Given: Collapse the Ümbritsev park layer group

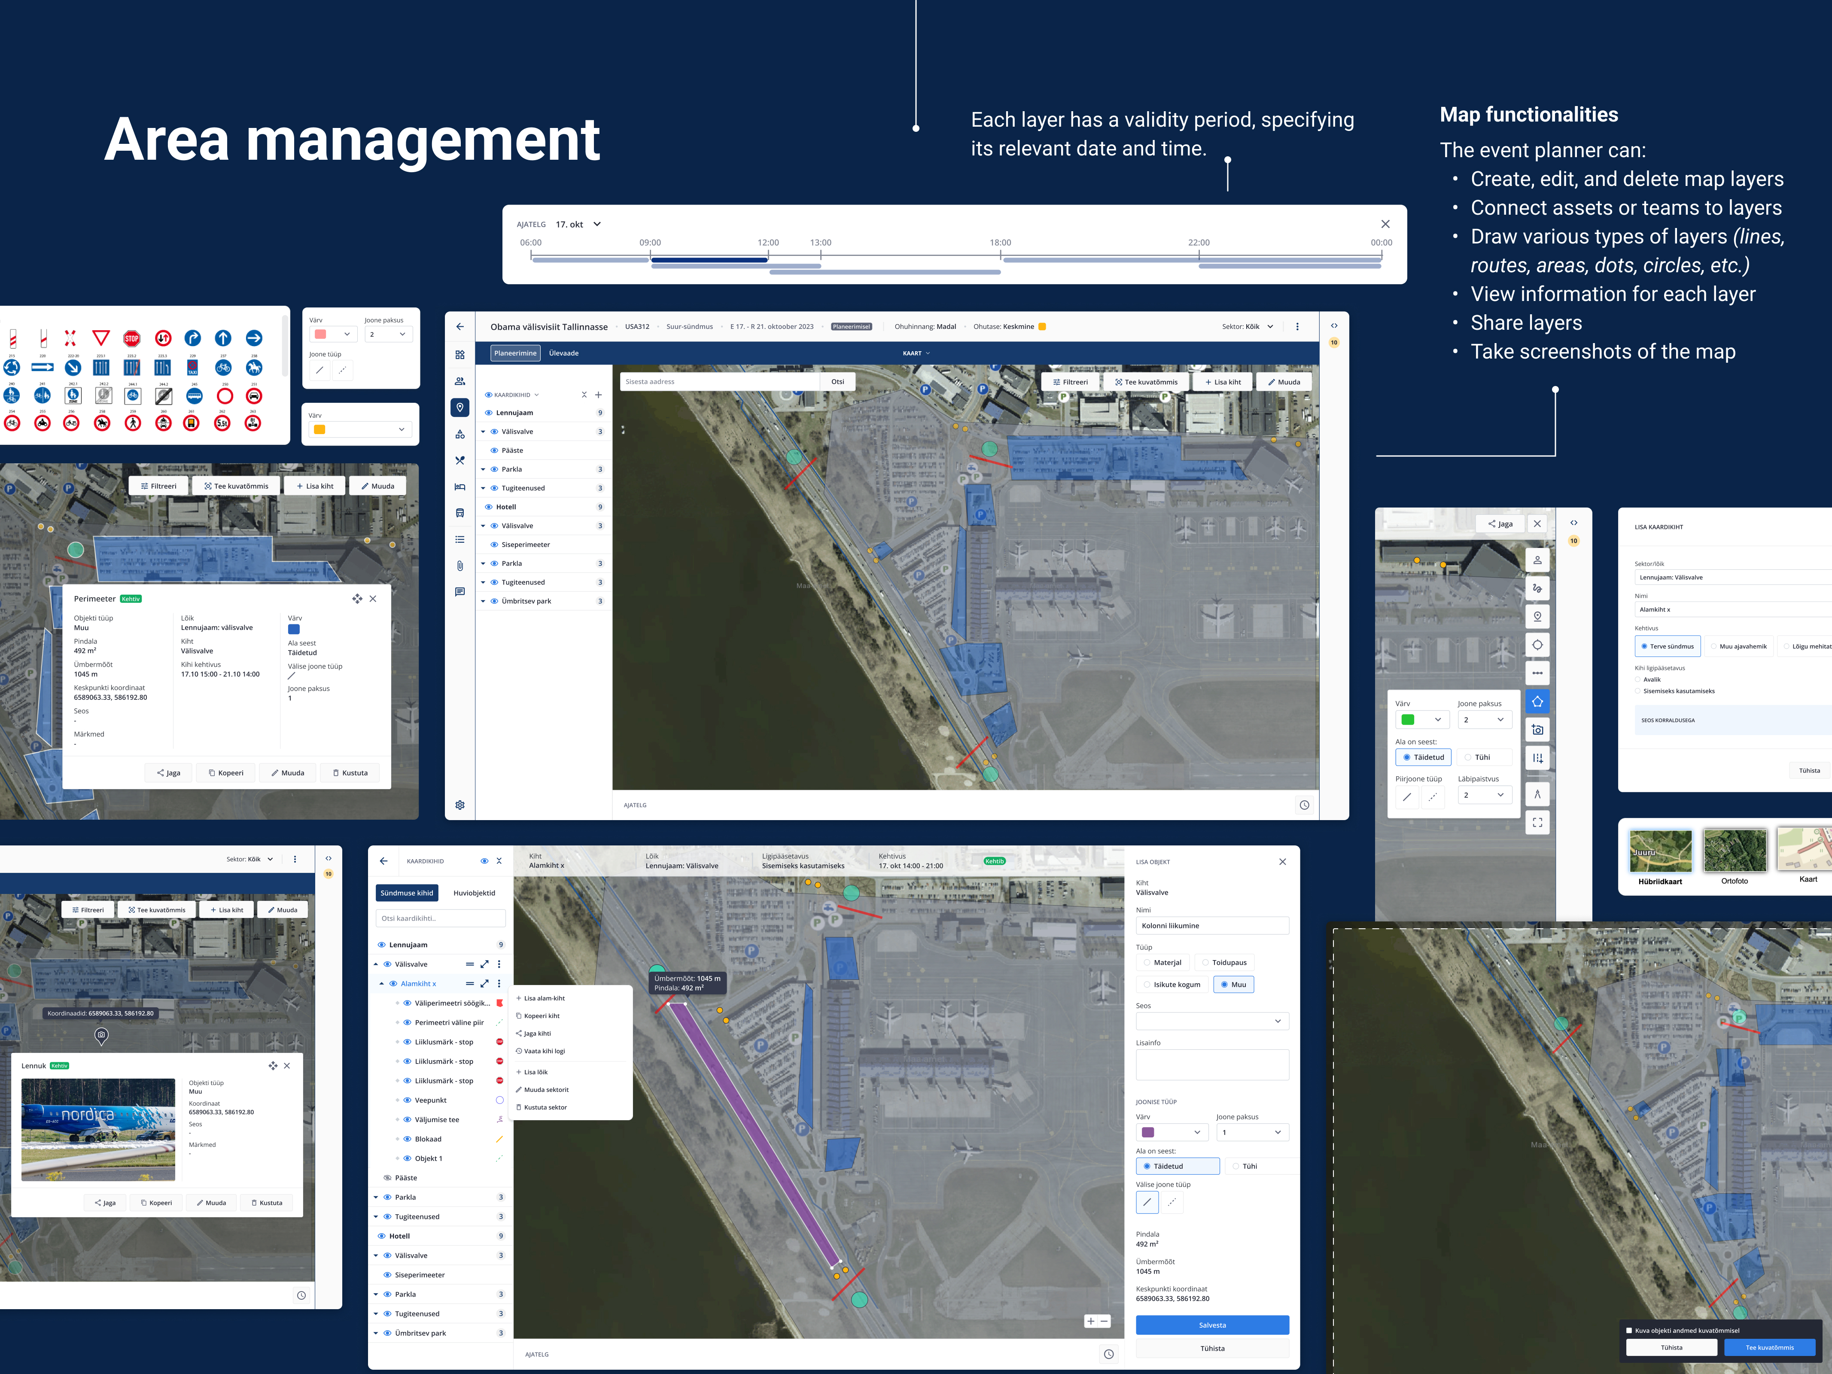Looking at the screenshot, I should (x=483, y=601).
